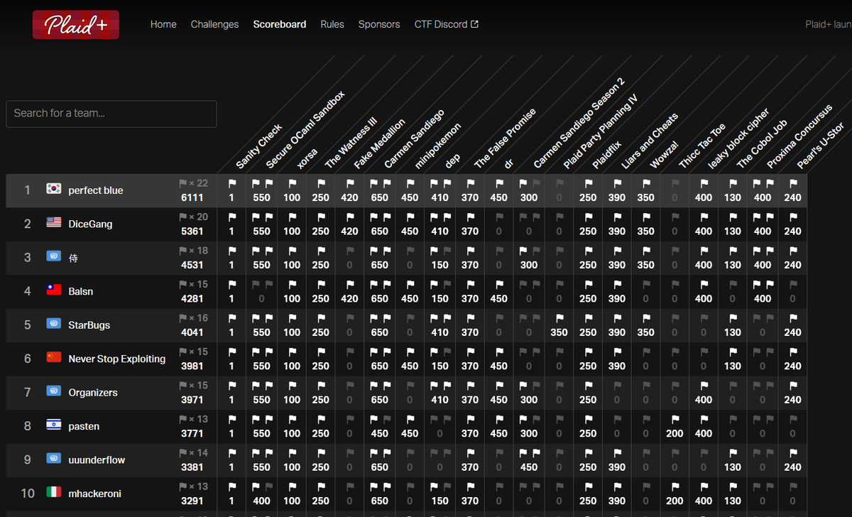Viewport: 852px width, 517px height.
Task: Click uuunderflow's 450 under Carmen Sandiego Season 2
Action: [529, 467]
